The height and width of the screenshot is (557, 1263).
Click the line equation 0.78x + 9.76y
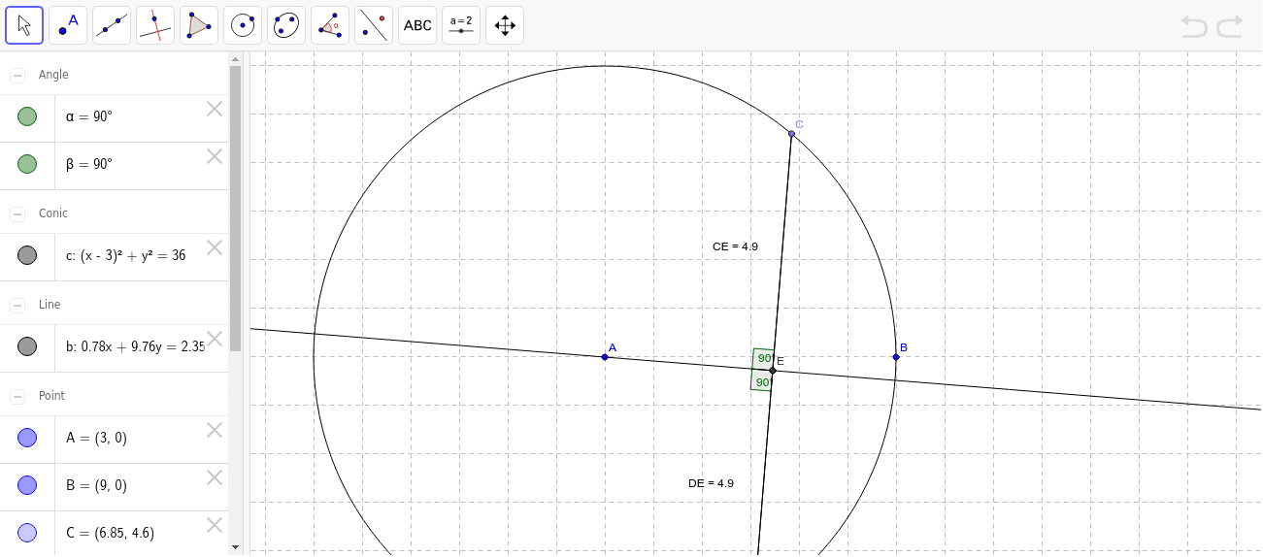tap(135, 346)
